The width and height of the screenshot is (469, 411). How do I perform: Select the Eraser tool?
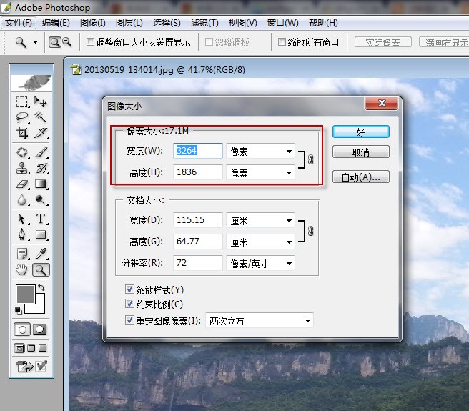coord(22,184)
